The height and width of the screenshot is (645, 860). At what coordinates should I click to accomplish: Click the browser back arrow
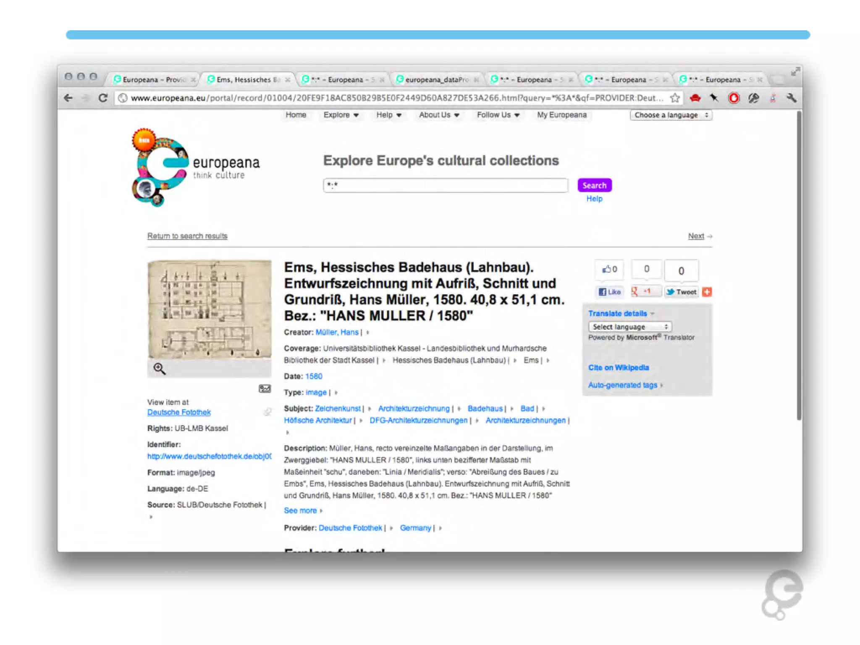(68, 98)
